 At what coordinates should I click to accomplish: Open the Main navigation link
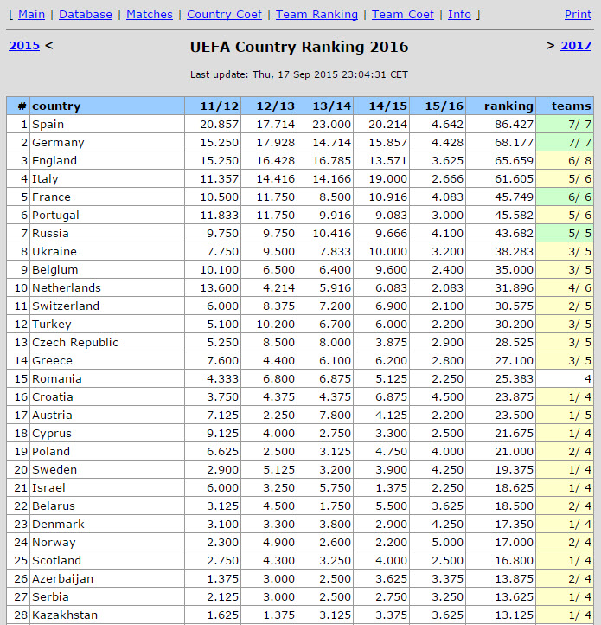click(31, 15)
